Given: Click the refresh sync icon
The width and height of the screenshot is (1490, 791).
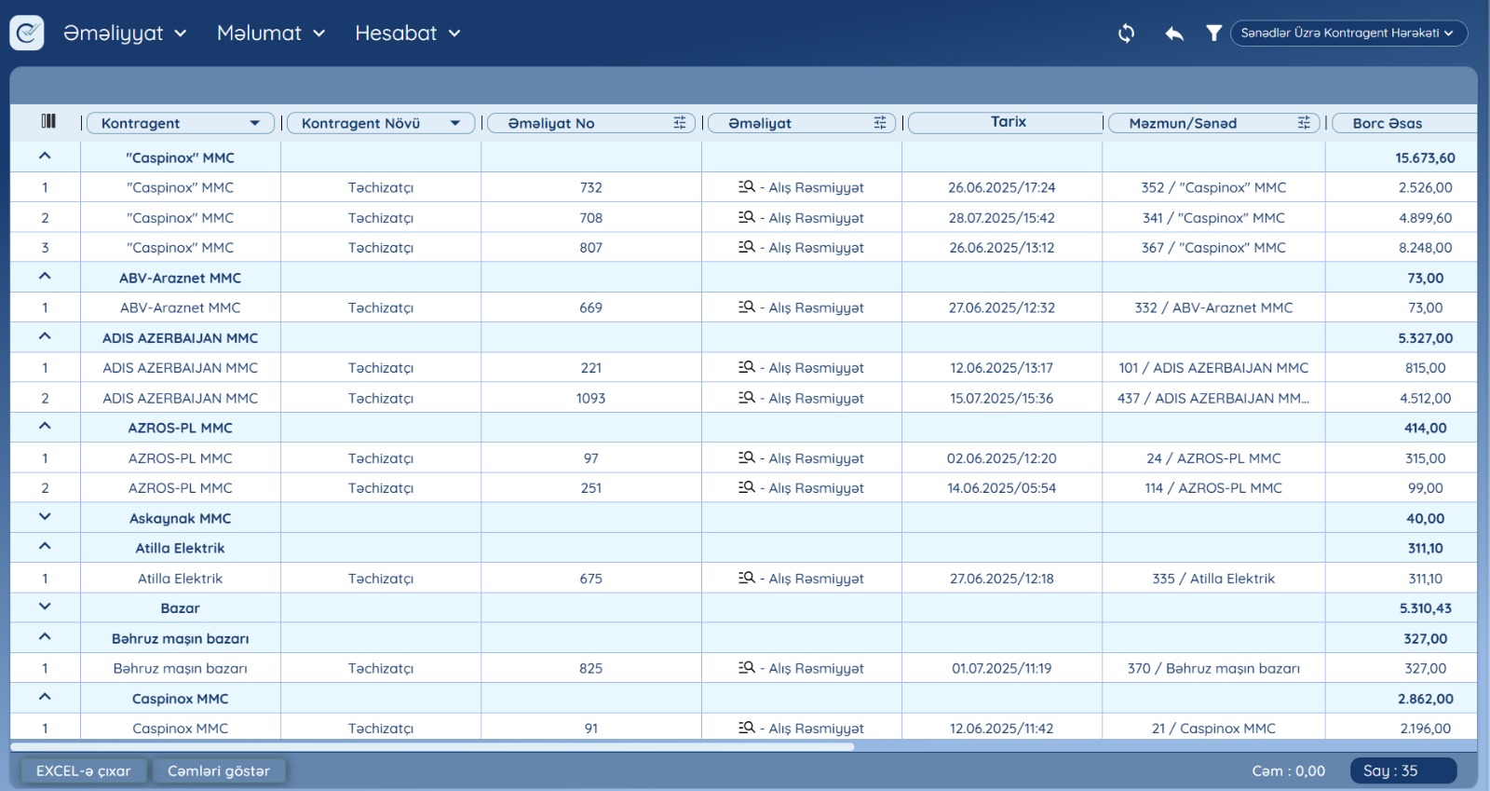Looking at the screenshot, I should pyautogui.click(x=1126, y=34).
